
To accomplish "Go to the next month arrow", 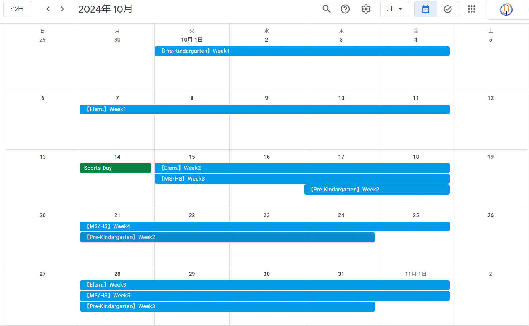I will click(62, 9).
